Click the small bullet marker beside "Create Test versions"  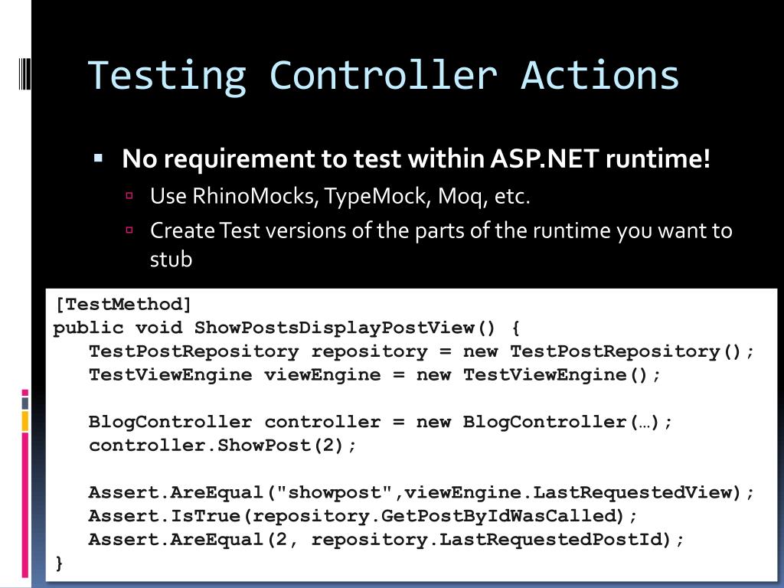pyautogui.click(x=129, y=230)
